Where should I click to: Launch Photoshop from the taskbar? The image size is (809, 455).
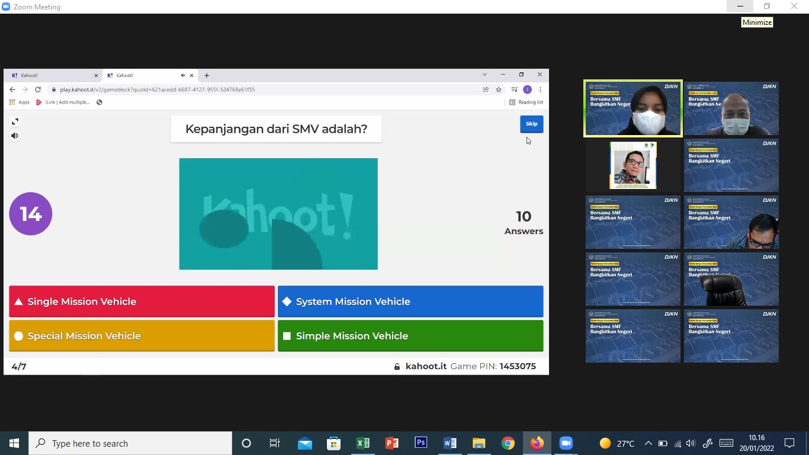421,443
